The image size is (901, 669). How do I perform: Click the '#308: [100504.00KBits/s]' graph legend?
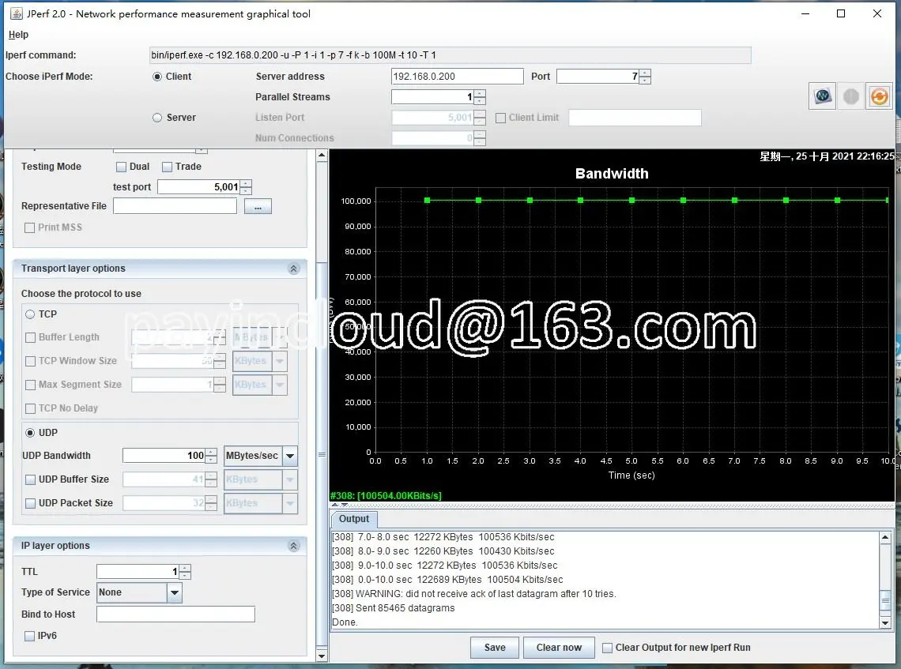(x=386, y=495)
